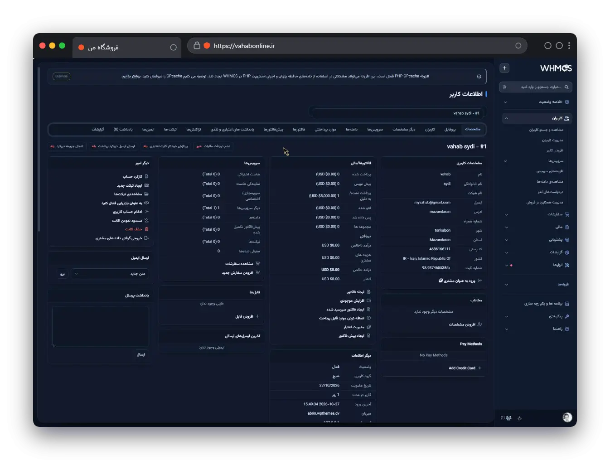
Task: Click the info icon in the OPcache alert
Action: click(x=479, y=77)
